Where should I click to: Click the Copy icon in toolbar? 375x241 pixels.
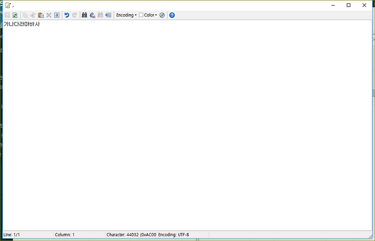pyautogui.click(x=25, y=15)
